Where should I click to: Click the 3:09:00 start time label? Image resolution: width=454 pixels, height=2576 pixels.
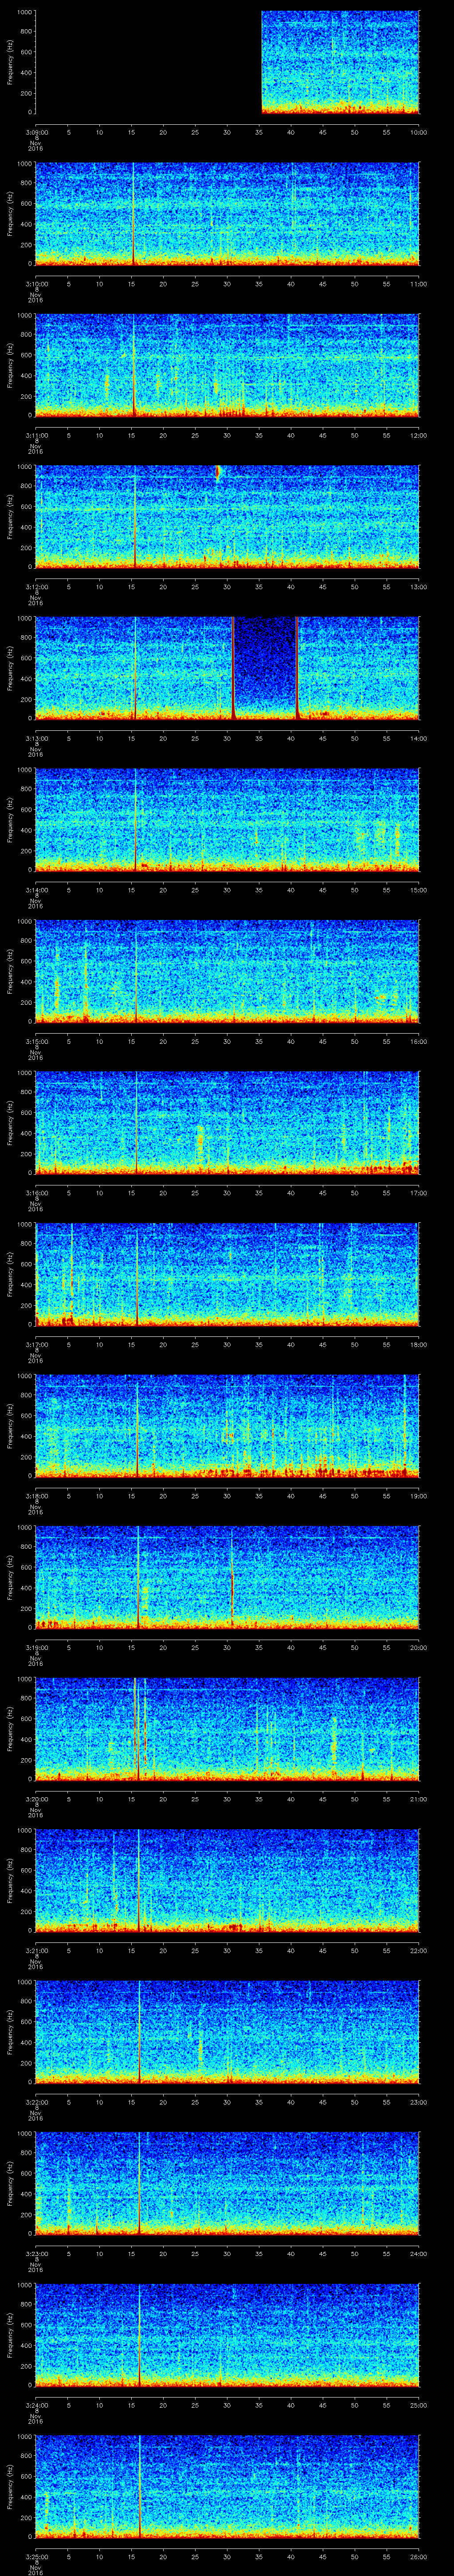tap(36, 131)
